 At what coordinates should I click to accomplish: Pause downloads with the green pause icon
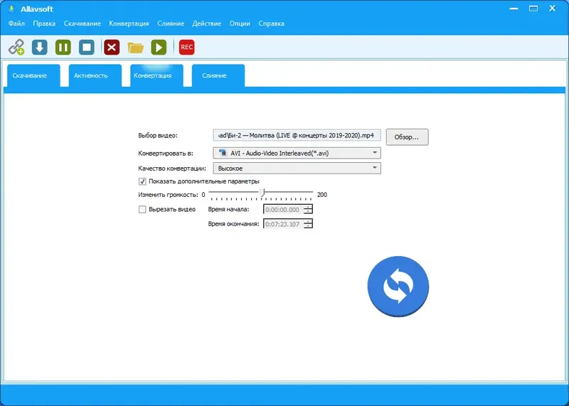(x=63, y=47)
